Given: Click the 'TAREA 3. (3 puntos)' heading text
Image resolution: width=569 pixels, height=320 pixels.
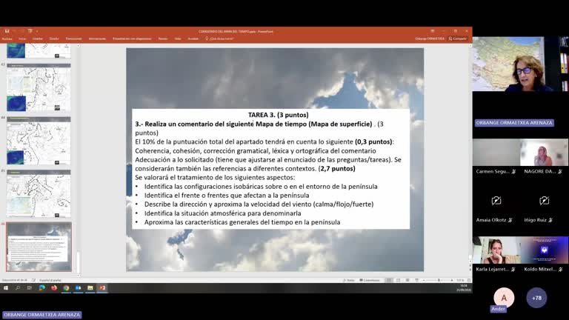Looking at the screenshot, I should tap(279, 115).
